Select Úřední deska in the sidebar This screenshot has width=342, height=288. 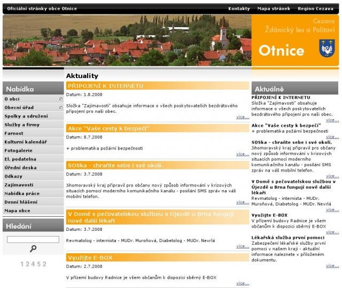tap(20, 167)
